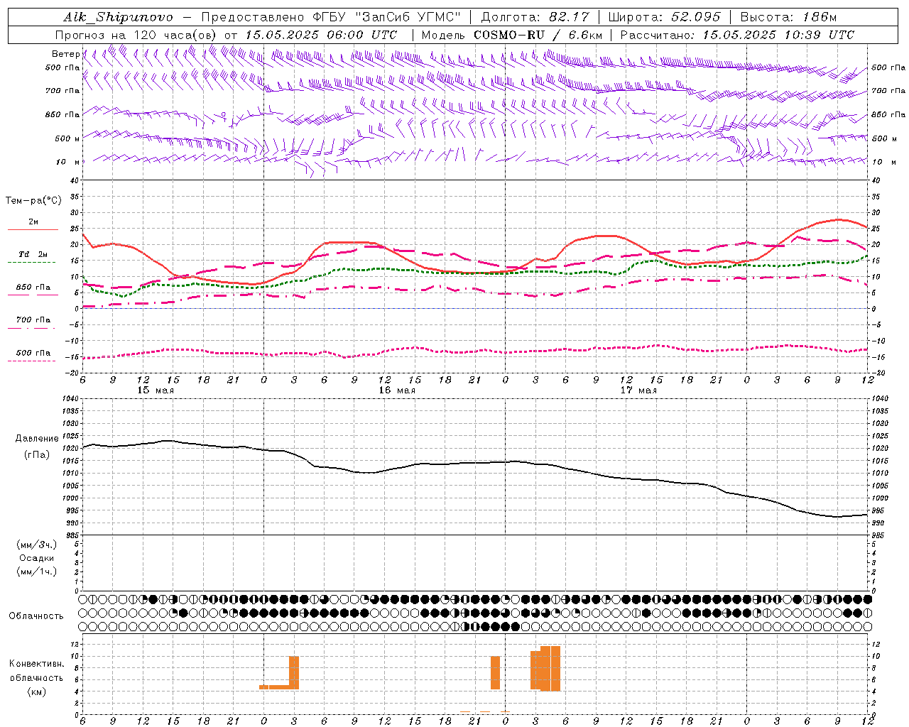Select the "Широта: 52.095" header field

click(x=665, y=17)
